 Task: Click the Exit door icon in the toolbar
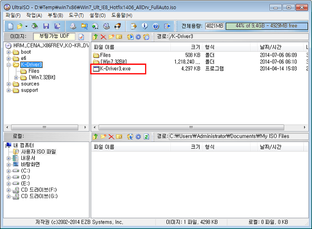(x=167, y=26)
